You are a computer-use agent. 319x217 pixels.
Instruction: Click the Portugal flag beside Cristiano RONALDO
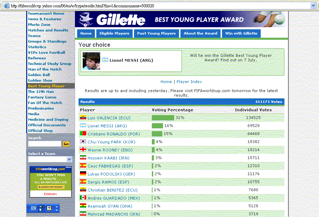83,134
